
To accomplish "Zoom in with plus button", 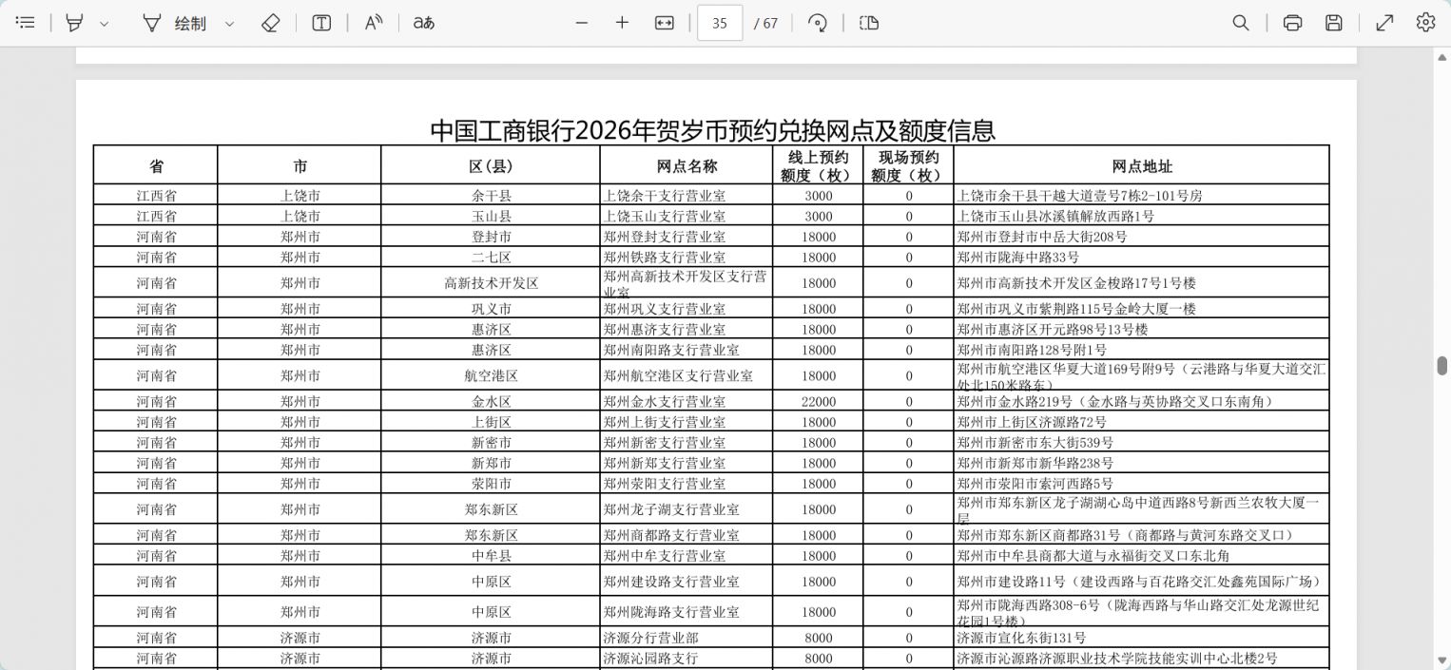I will pos(622,23).
